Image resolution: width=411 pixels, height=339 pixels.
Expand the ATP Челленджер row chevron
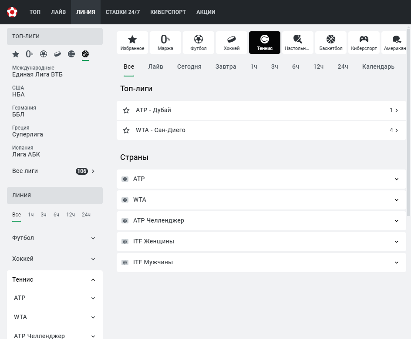397,221
